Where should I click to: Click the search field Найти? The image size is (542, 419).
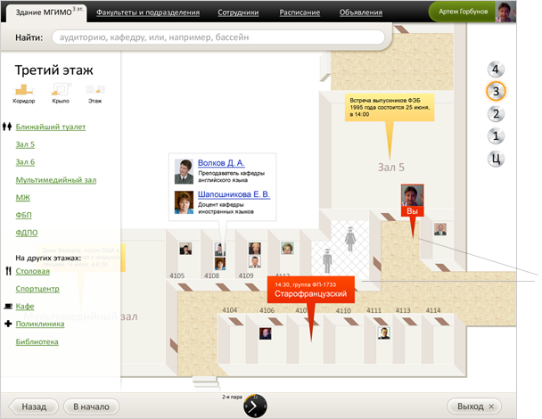coord(218,38)
